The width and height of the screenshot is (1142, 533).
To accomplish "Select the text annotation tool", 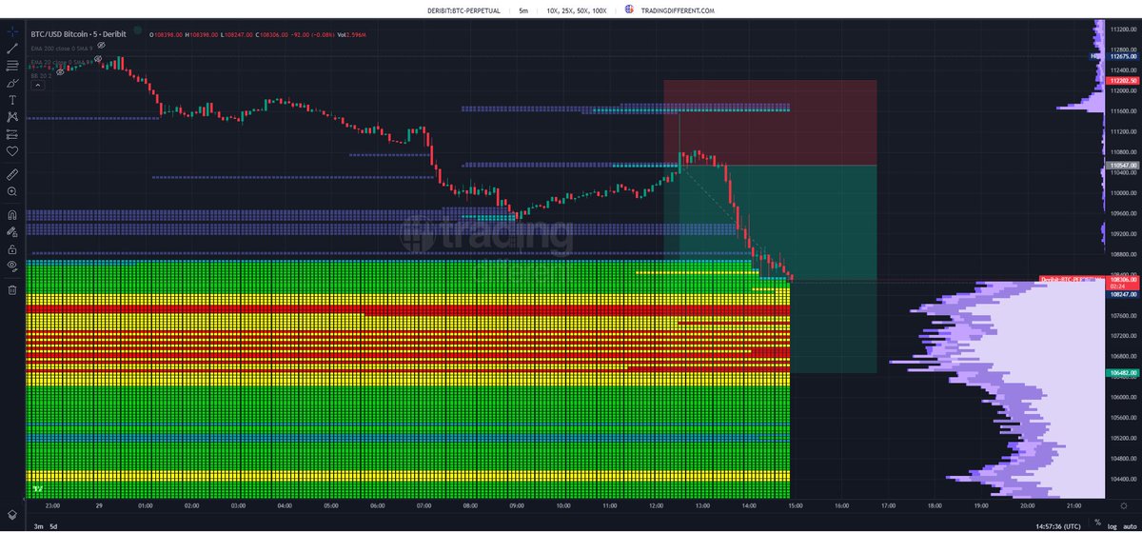I will 12,99.
